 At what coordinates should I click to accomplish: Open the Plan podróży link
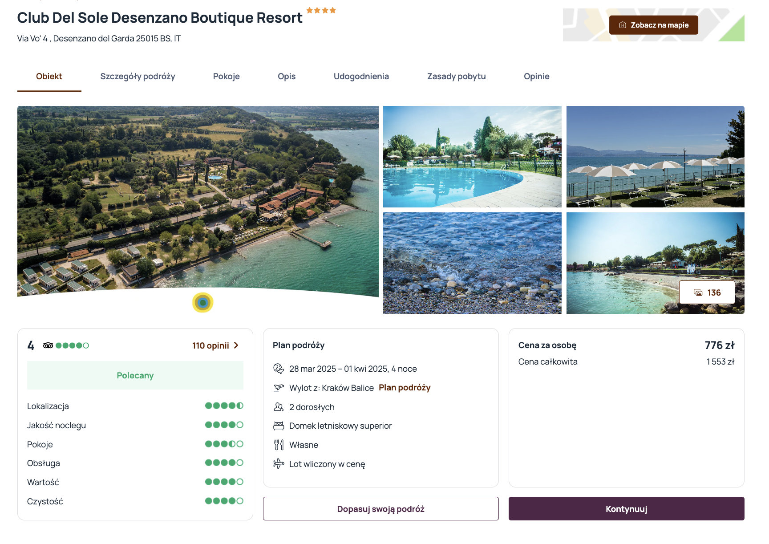405,388
